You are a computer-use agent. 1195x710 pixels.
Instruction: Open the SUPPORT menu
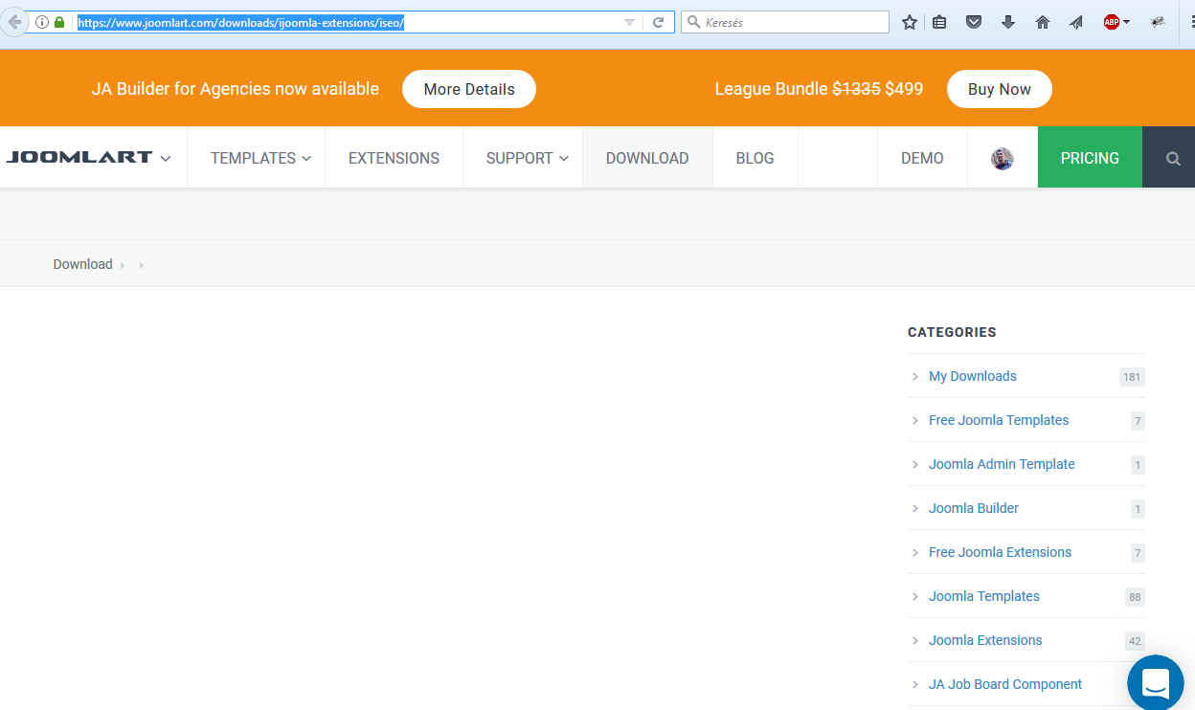[x=527, y=158]
